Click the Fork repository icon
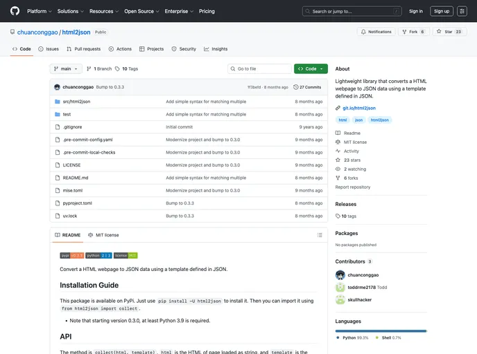477x354 pixels. tap(404, 32)
